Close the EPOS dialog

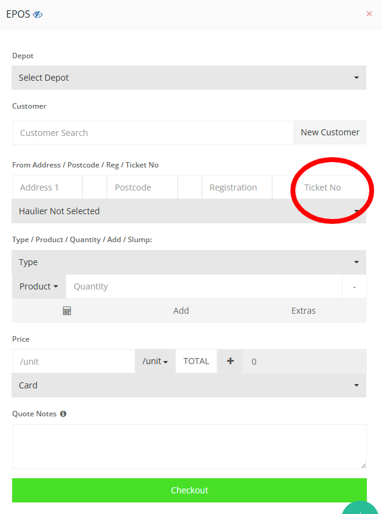(369, 13)
